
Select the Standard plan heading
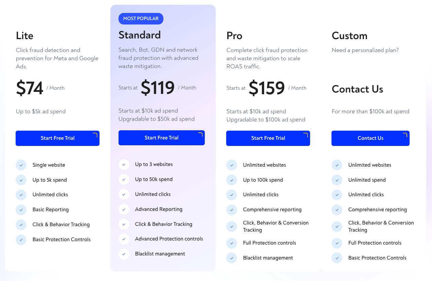tap(140, 35)
